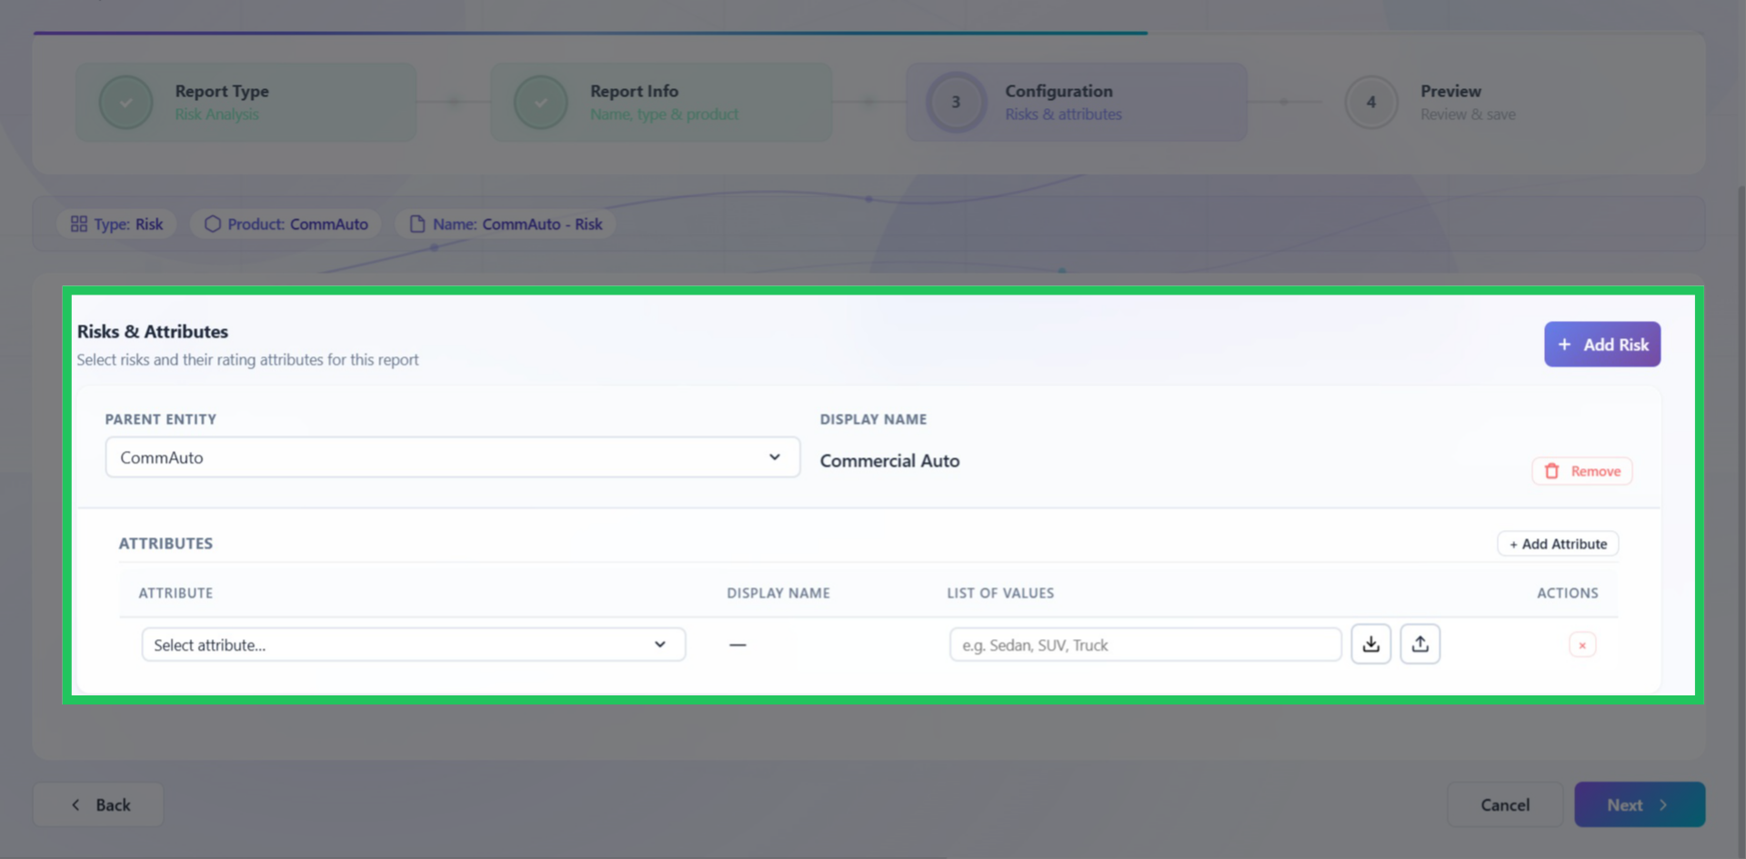1746x859 pixels.
Task: Click the download icon beside List of Values
Action: point(1370,644)
